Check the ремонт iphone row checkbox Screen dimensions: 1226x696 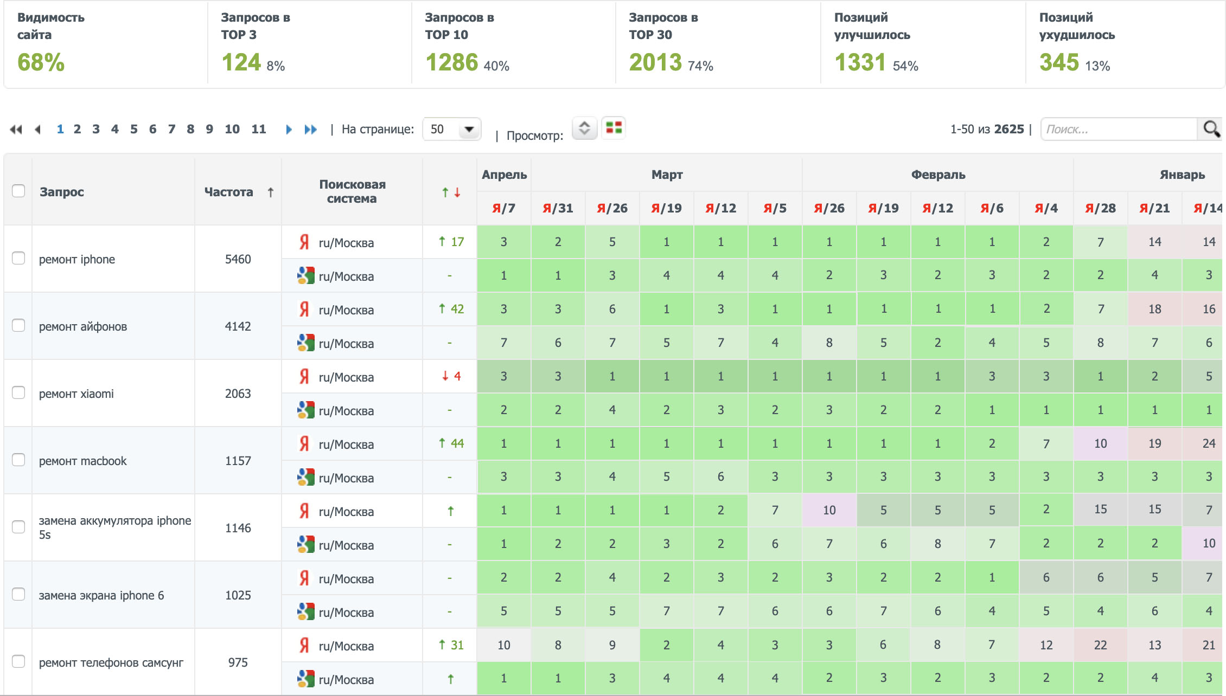pyautogui.click(x=18, y=258)
